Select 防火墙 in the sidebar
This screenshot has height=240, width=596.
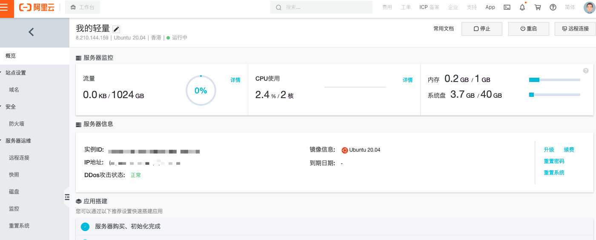point(17,124)
